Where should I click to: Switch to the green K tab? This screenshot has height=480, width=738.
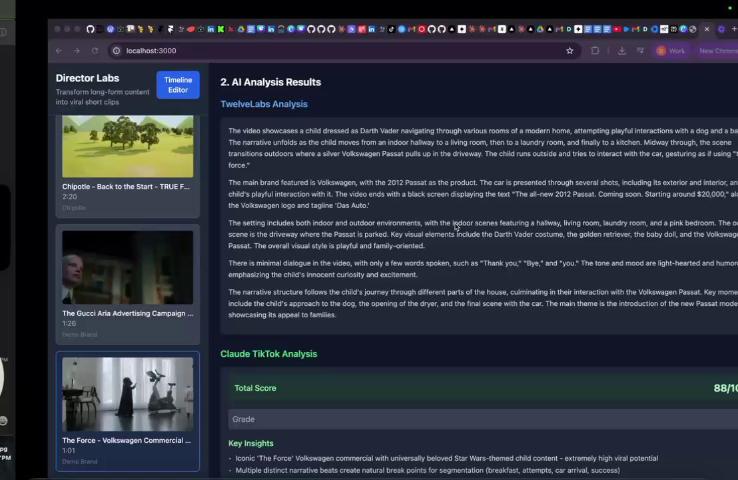(220, 29)
